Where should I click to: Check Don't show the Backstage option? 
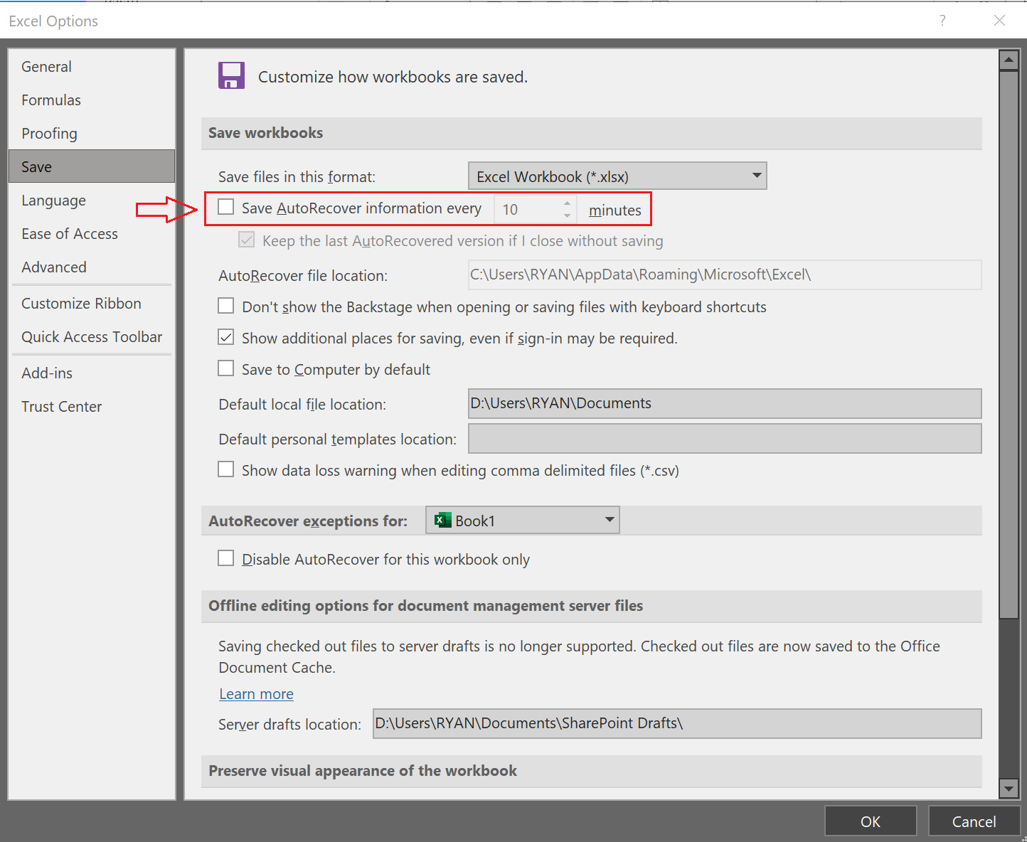(226, 306)
